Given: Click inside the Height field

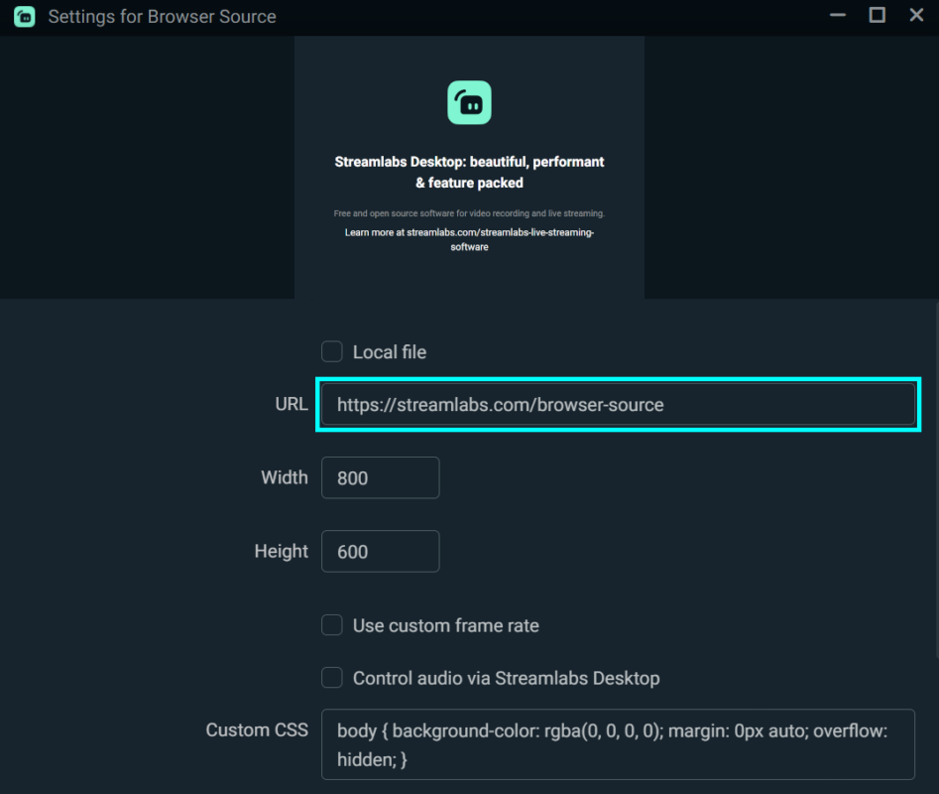Looking at the screenshot, I should tap(380, 551).
